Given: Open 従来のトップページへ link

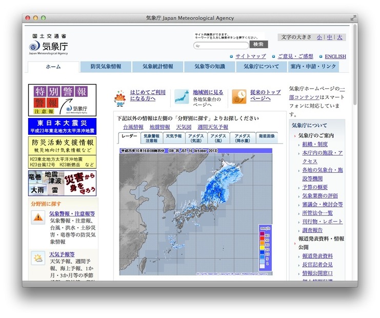Looking at the screenshot, I should (x=265, y=95).
